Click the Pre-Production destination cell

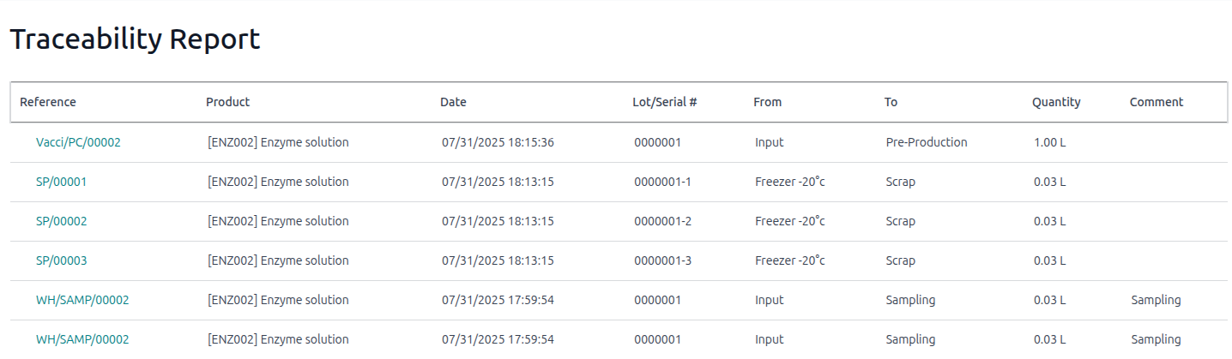click(926, 142)
